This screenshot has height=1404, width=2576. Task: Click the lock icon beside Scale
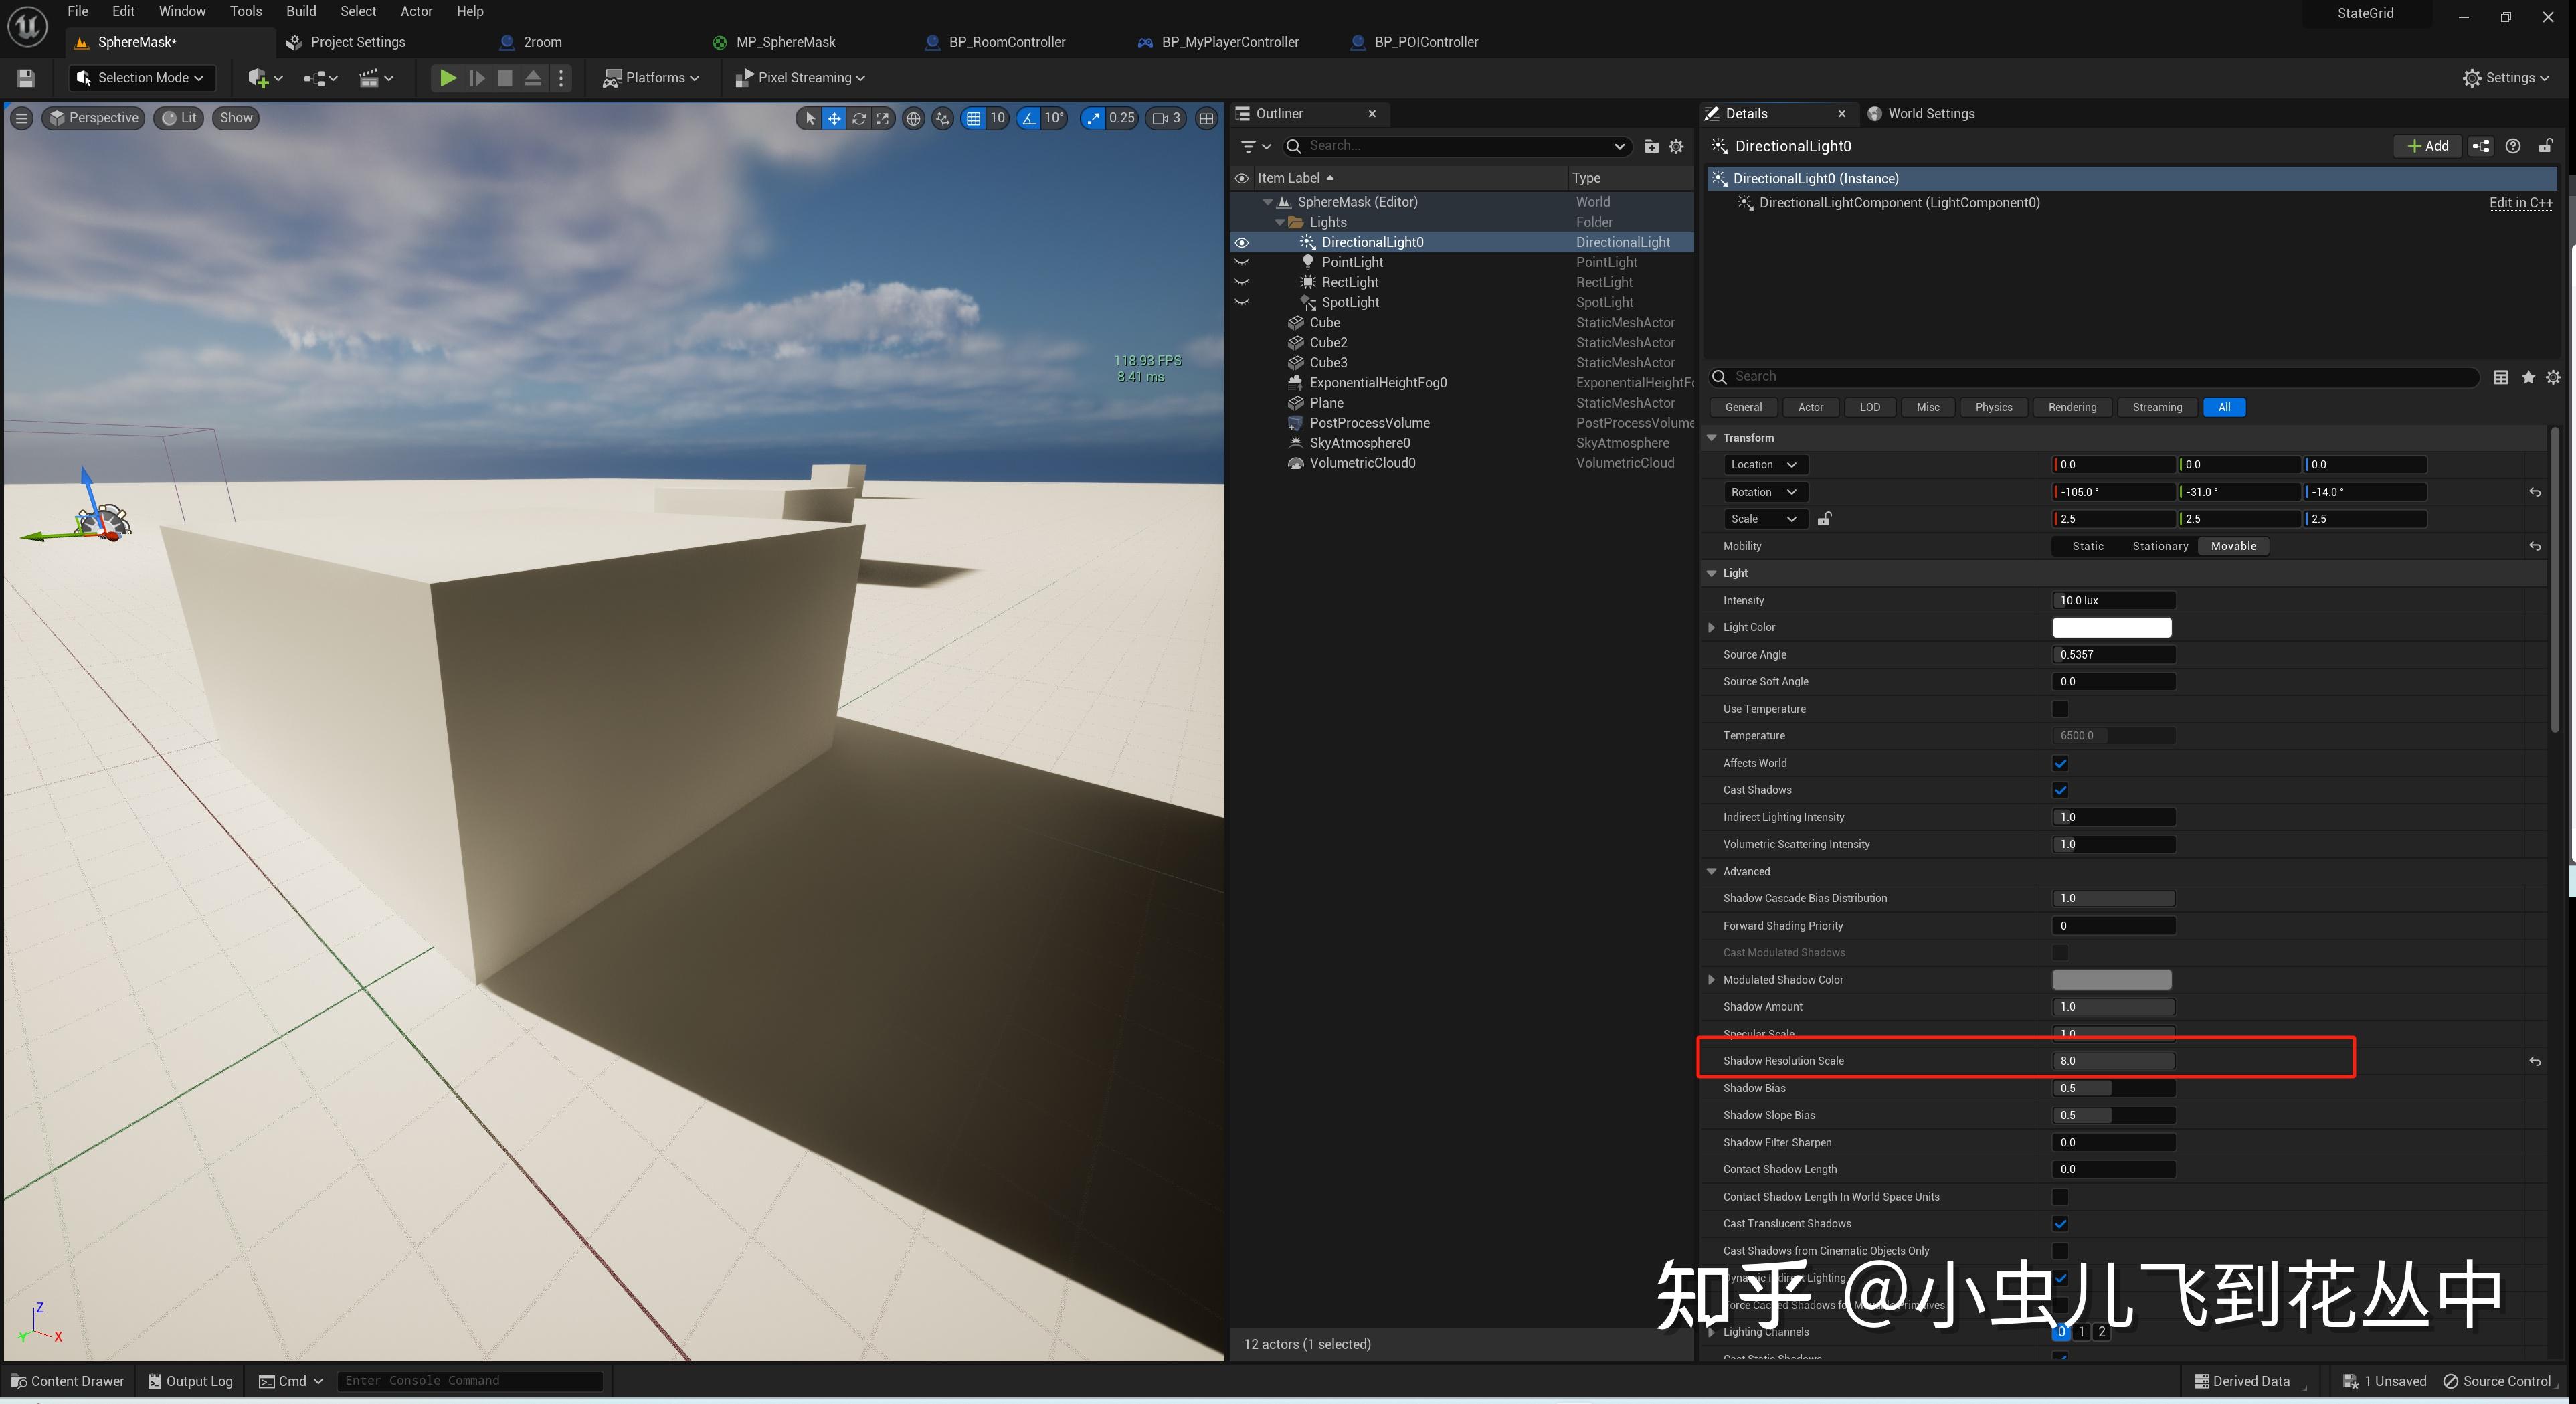coord(1824,519)
